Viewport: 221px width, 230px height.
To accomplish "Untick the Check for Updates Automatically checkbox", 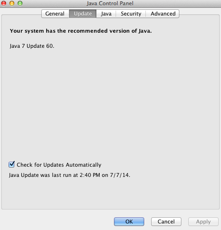I will [x=11, y=165].
